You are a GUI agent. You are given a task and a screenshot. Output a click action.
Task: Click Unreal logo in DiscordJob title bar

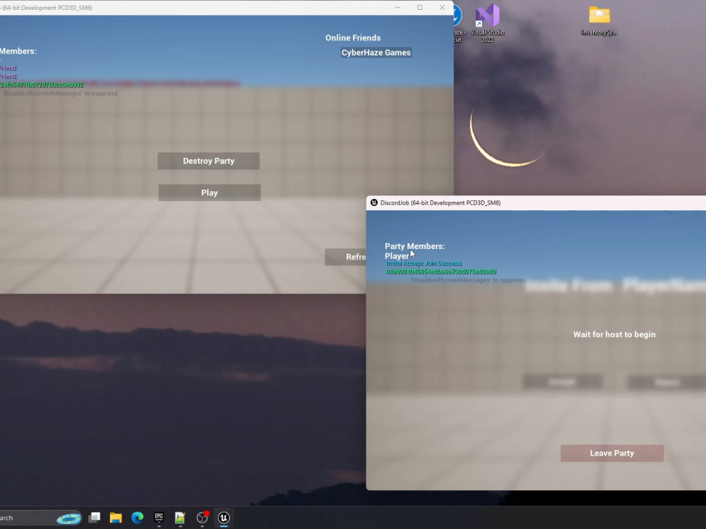coord(373,203)
